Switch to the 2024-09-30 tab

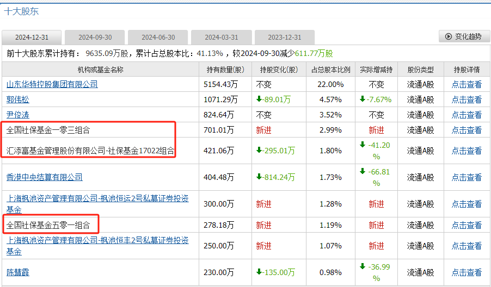[95, 37]
